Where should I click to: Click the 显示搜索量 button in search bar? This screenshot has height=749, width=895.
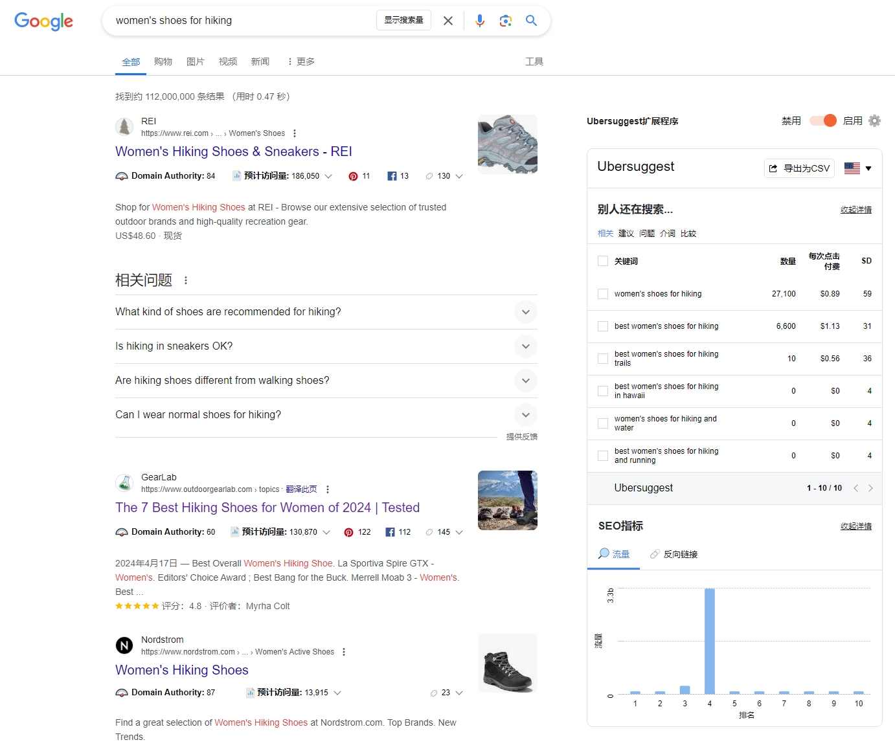pos(403,20)
